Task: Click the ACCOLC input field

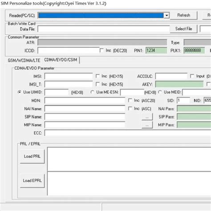Action: coord(171,76)
